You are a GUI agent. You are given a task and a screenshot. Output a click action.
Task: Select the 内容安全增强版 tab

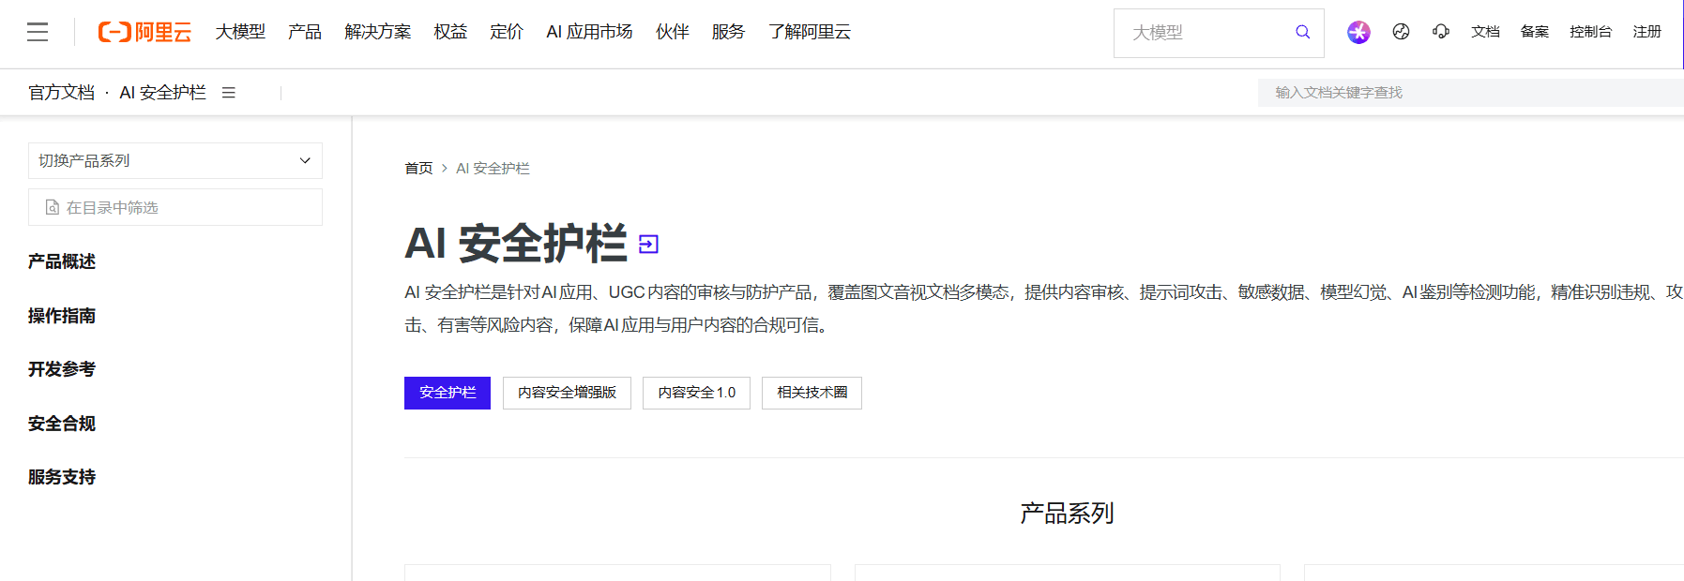567,393
